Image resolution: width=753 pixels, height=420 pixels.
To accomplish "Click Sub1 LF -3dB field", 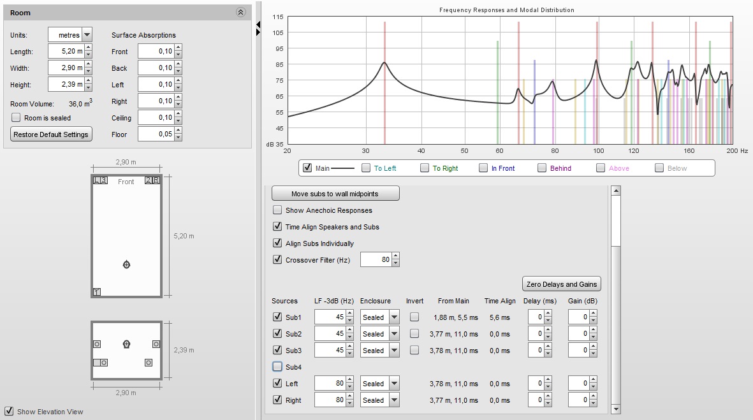I will tap(330, 317).
